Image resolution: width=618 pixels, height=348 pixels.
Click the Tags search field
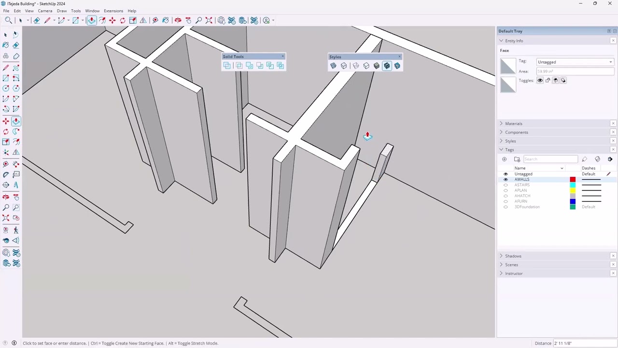pyautogui.click(x=550, y=159)
